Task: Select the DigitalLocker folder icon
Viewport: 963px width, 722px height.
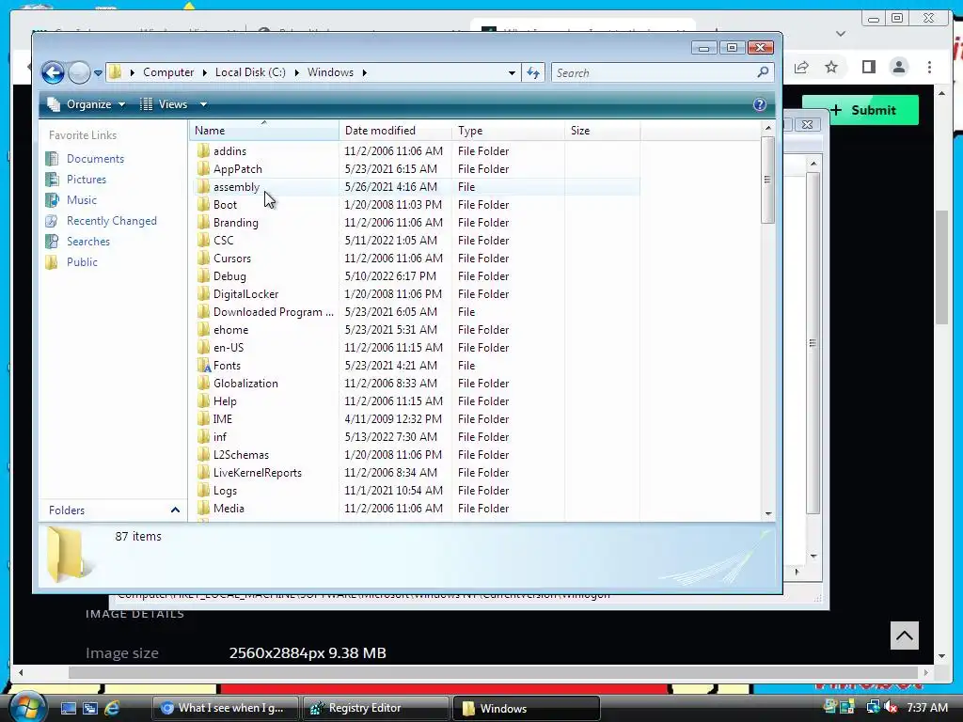Action: point(203,294)
